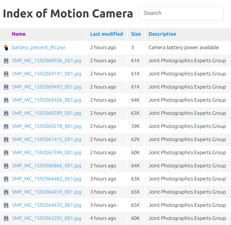This screenshot has width=231, height=225.
Task: Open 5MP_MC_1592066866_001.jpg file link
Action: click(x=46, y=166)
